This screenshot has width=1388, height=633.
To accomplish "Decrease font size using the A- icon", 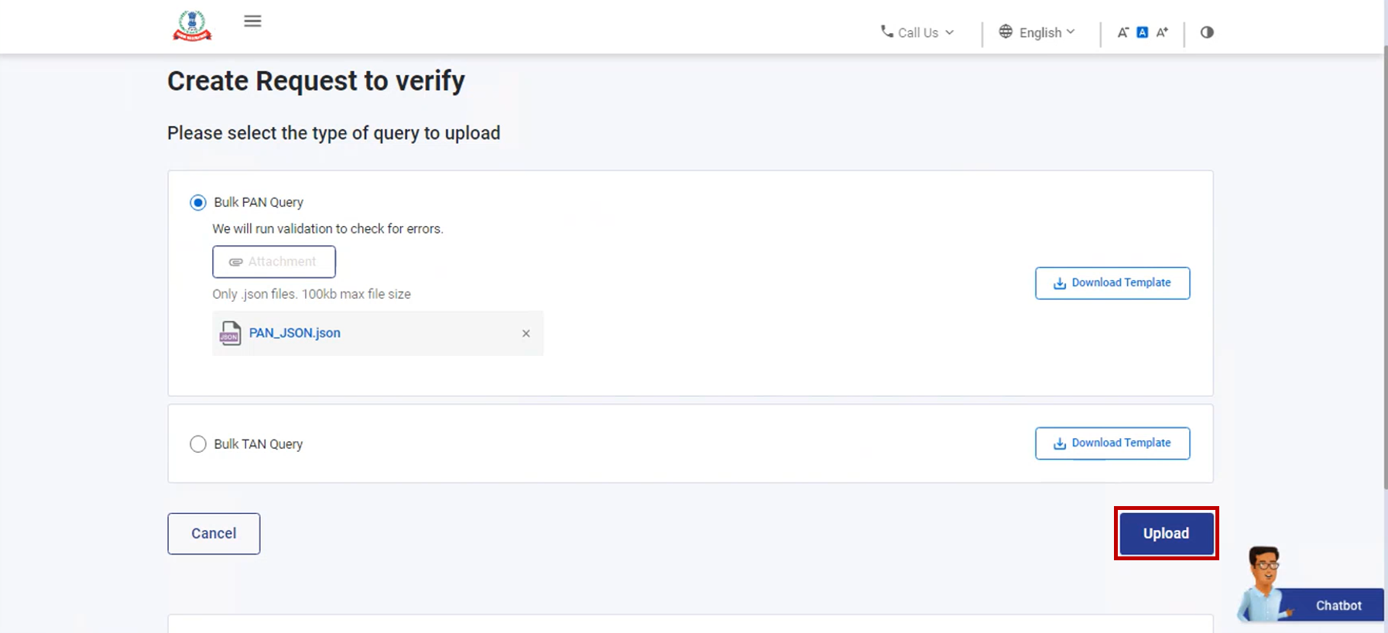I will tap(1122, 32).
